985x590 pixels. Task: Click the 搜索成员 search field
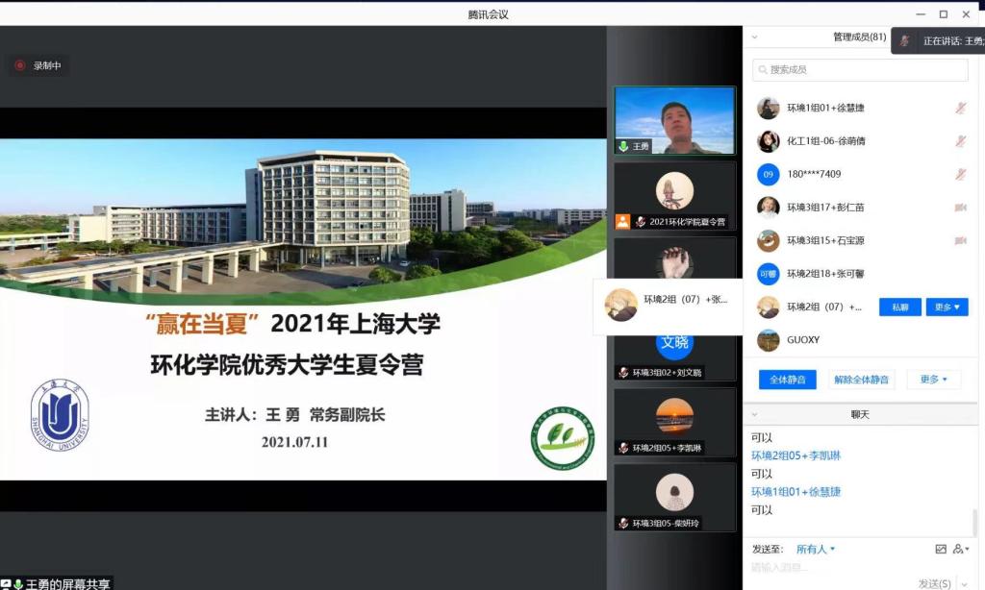(x=860, y=70)
